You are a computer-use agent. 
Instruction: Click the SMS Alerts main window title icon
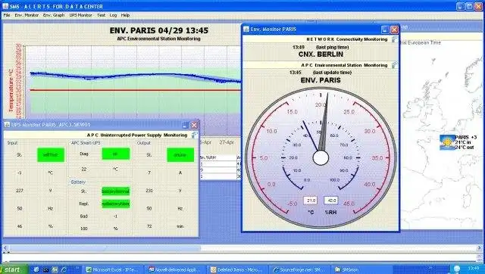pyautogui.click(x=5, y=6)
